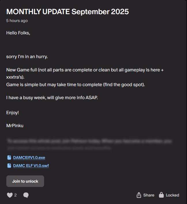Click the I have a busy week sentence
Screen dimensions: 187x204
(52, 98)
